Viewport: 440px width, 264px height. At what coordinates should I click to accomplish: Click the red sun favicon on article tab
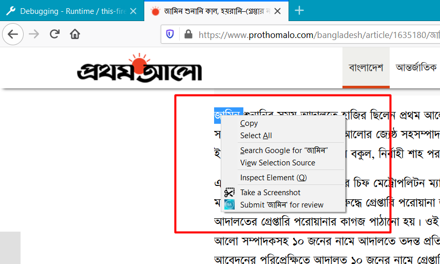click(x=155, y=11)
